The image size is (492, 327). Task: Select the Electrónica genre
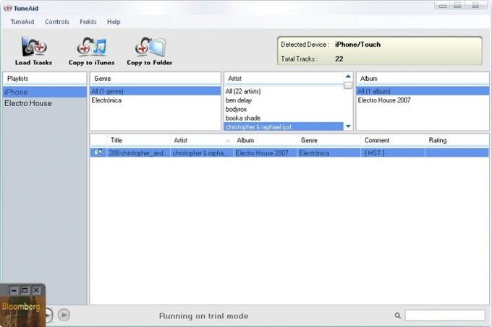point(156,100)
